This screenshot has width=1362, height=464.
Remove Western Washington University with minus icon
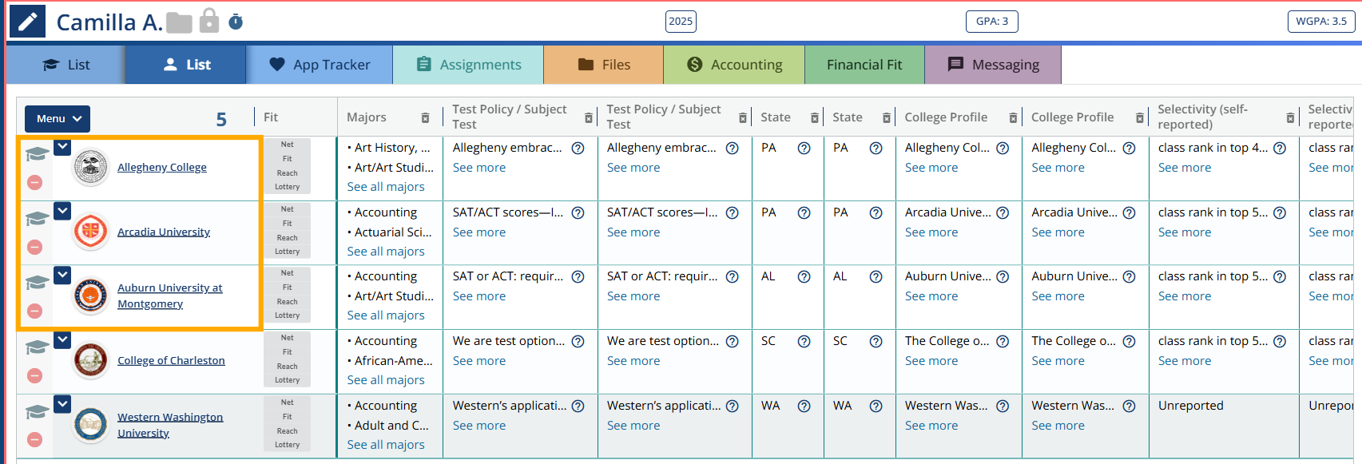pos(35,439)
